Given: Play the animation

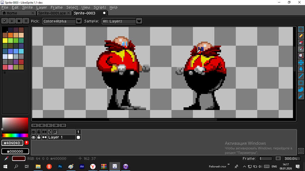Looking at the screenshot, I should (x=49, y=125).
